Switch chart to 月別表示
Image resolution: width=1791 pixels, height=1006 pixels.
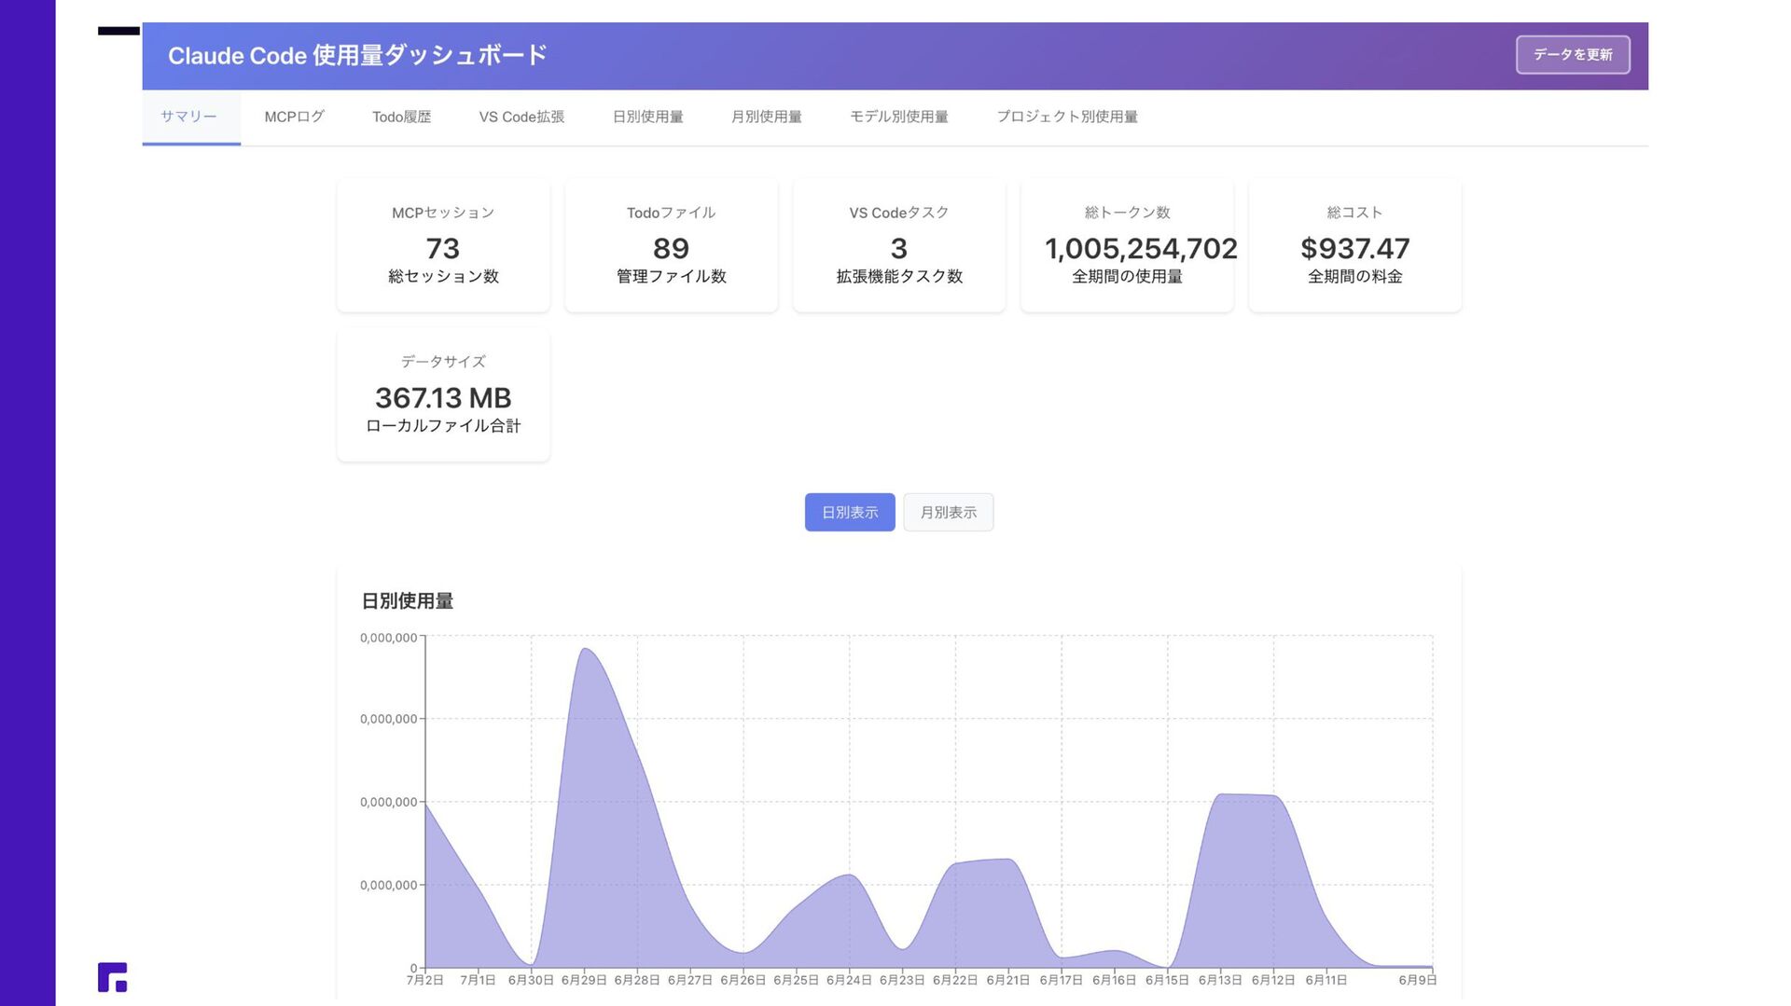click(x=948, y=512)
